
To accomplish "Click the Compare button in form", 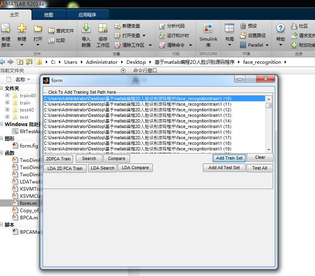I will pos(116,158).
